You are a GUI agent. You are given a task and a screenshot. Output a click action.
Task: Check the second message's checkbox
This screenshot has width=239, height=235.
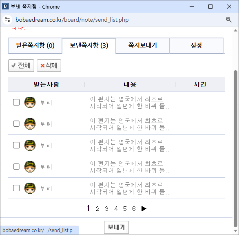(x=16, y=124)
